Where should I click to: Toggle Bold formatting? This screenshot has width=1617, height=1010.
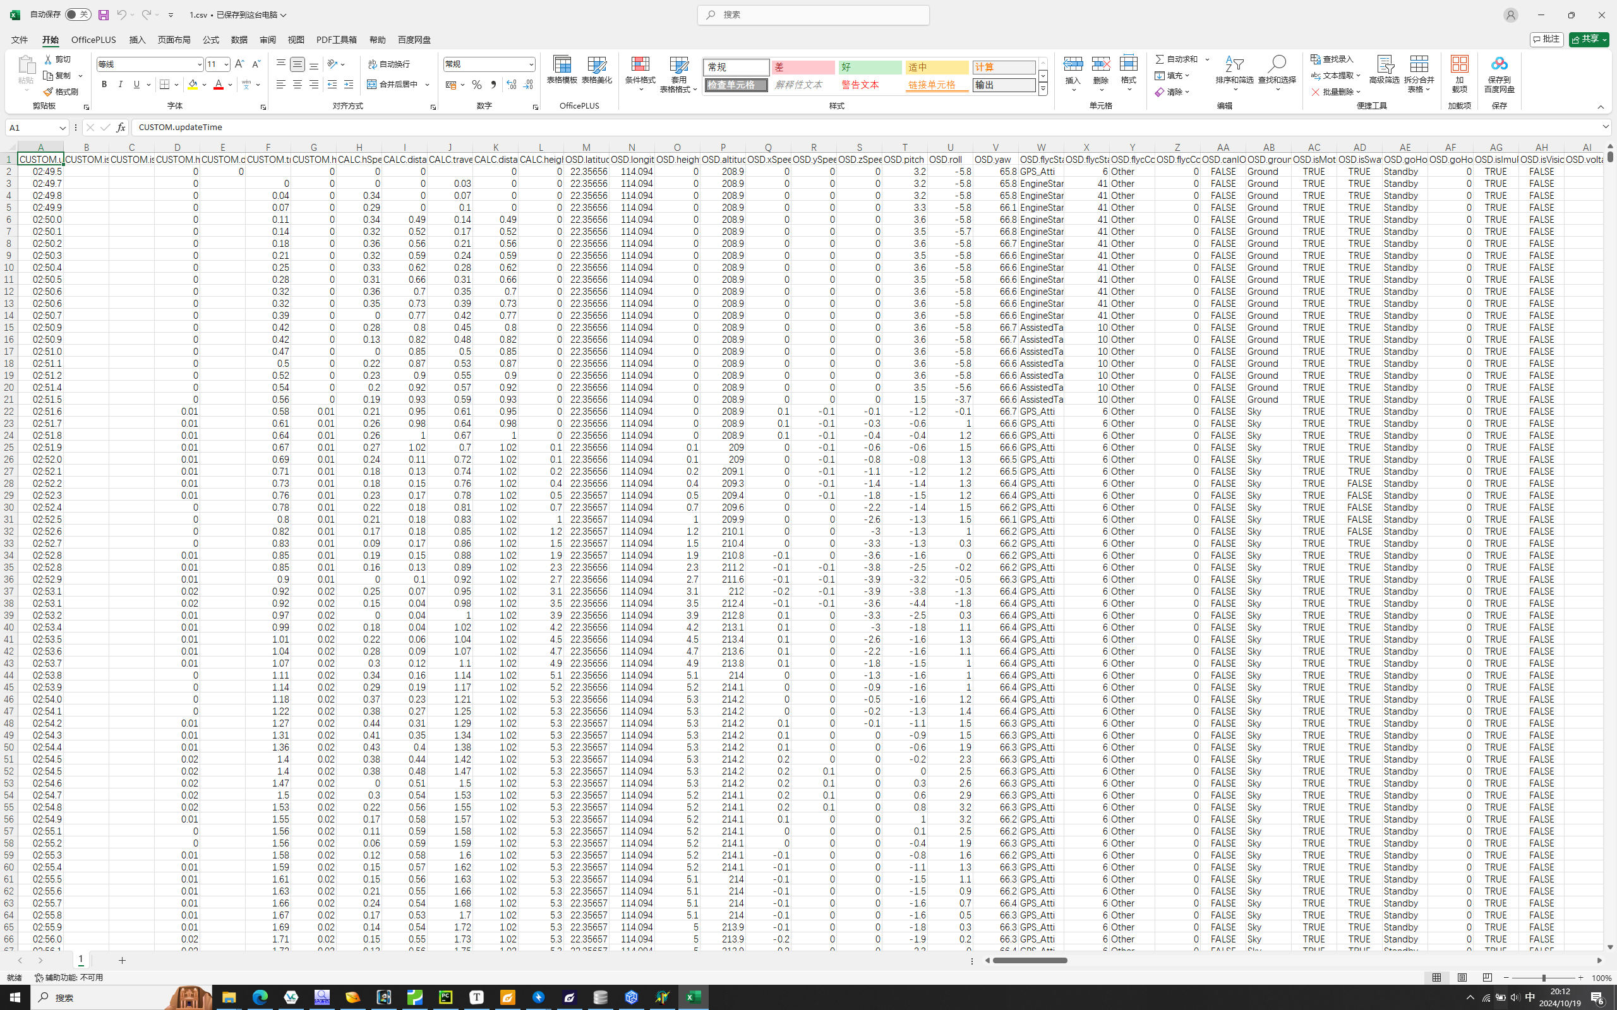tap(104, 84)
